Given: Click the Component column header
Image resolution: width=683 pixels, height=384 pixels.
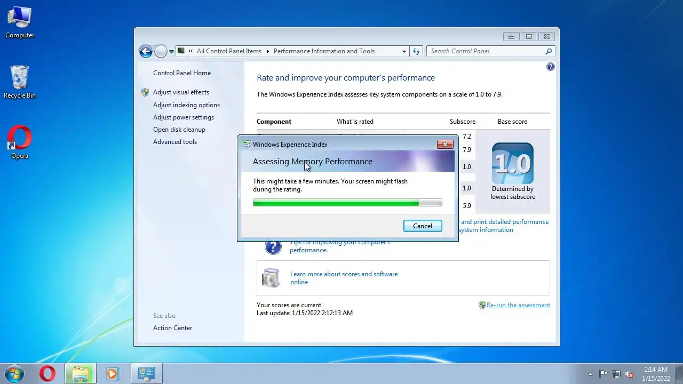Looking at the screenshot, I should point(274,122).
